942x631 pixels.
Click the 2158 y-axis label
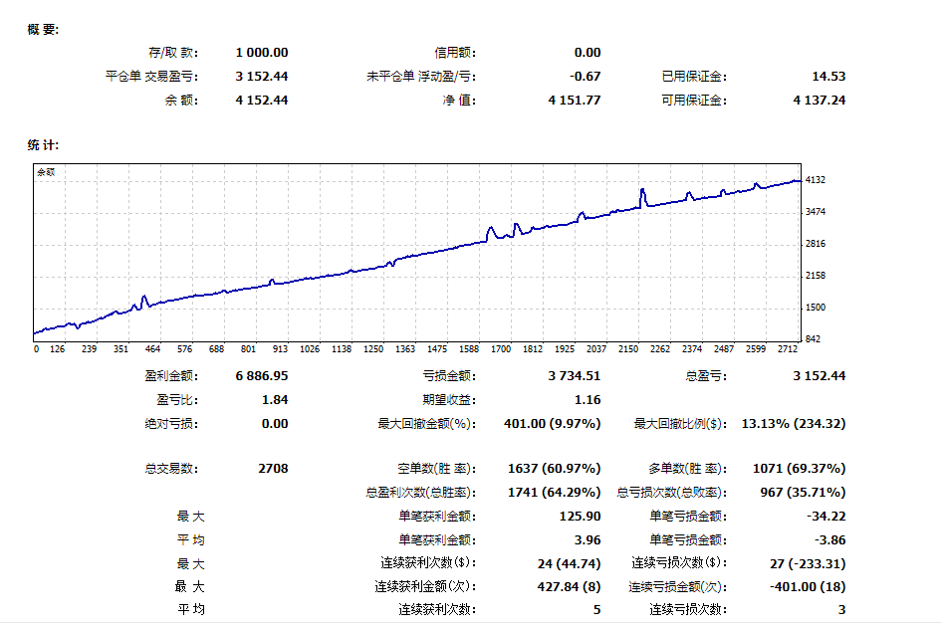(x=816, y=276)
